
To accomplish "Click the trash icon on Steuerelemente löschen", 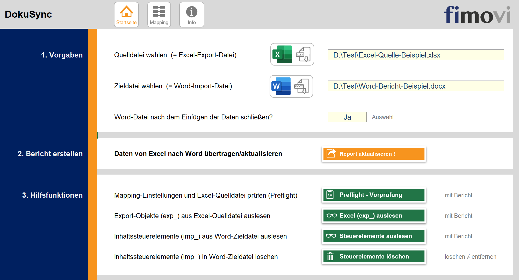I will point(330,256).
